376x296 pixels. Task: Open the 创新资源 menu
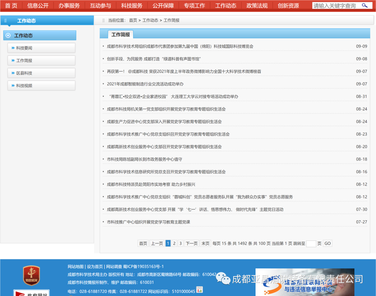288,6
